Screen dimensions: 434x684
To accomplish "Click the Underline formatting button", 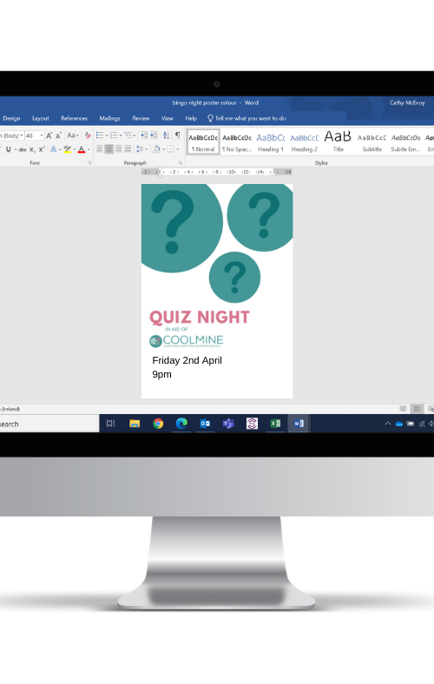I will [8, 149].
